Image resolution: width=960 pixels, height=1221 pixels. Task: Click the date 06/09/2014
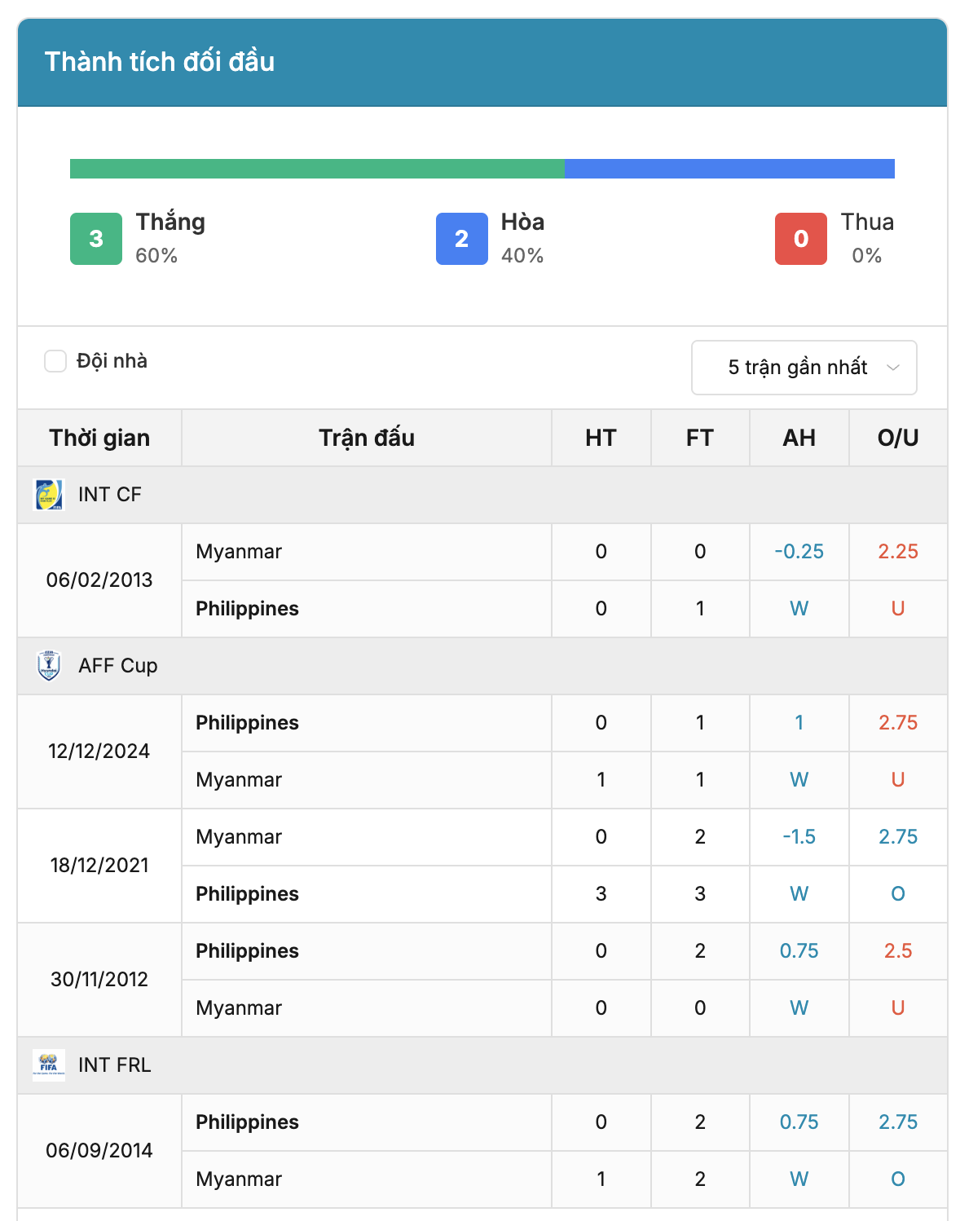tap(99, 1151)
